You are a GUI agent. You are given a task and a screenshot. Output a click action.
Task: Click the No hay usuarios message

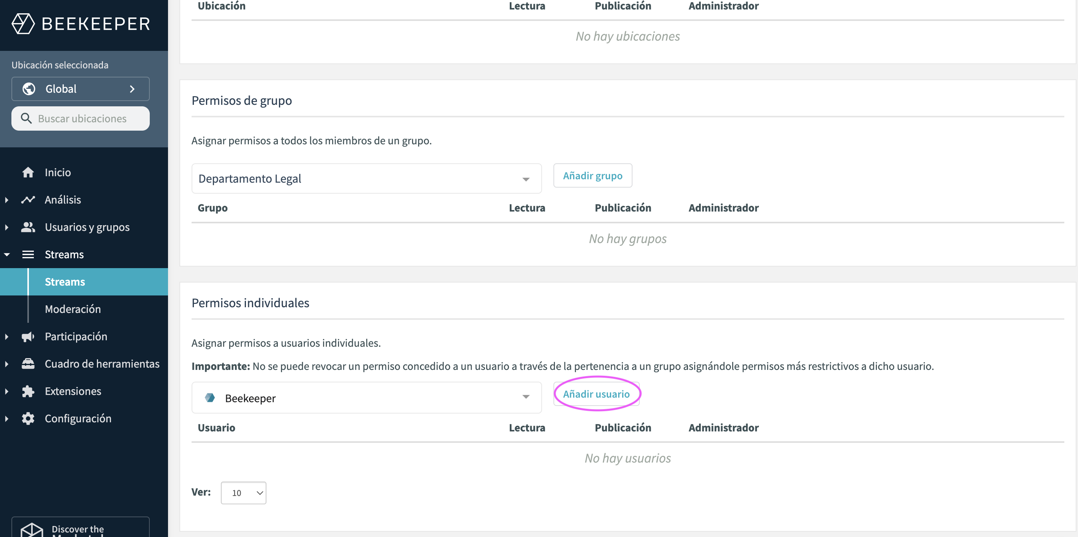[x=628, y=458]
